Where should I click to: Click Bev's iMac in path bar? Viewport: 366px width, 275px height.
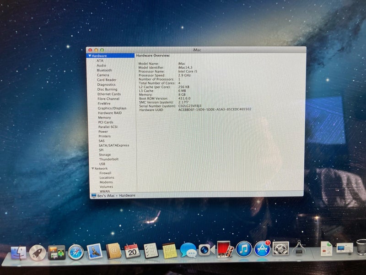(106, 196)
